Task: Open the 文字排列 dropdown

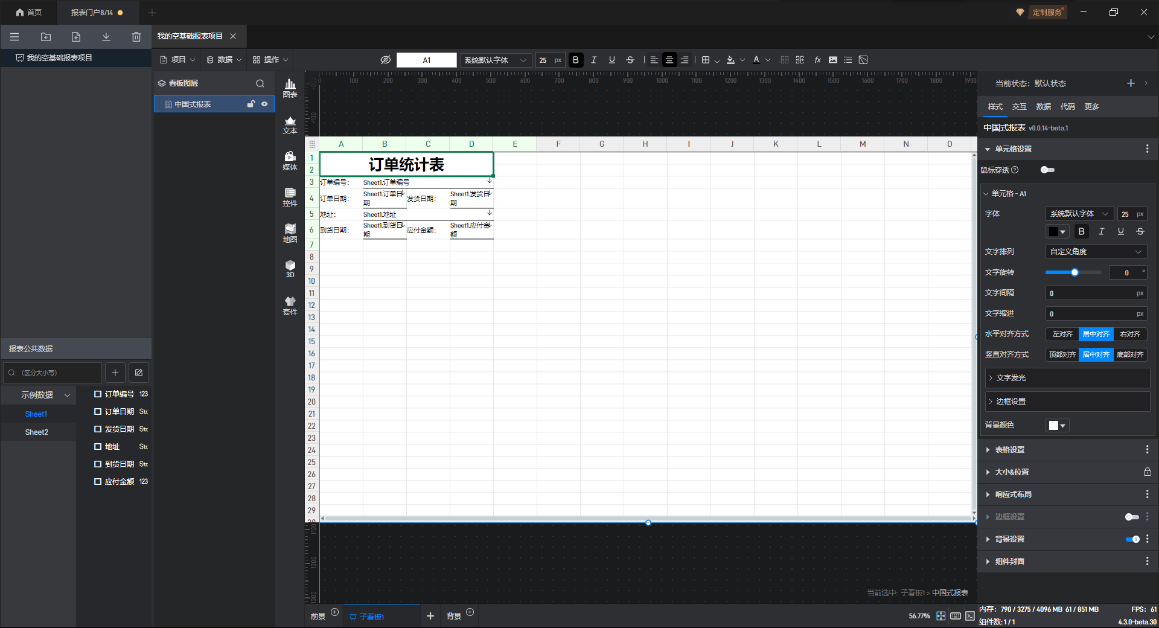Action: [1096, 252]
